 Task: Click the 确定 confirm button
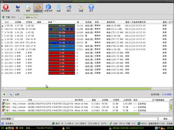[165, 119]
